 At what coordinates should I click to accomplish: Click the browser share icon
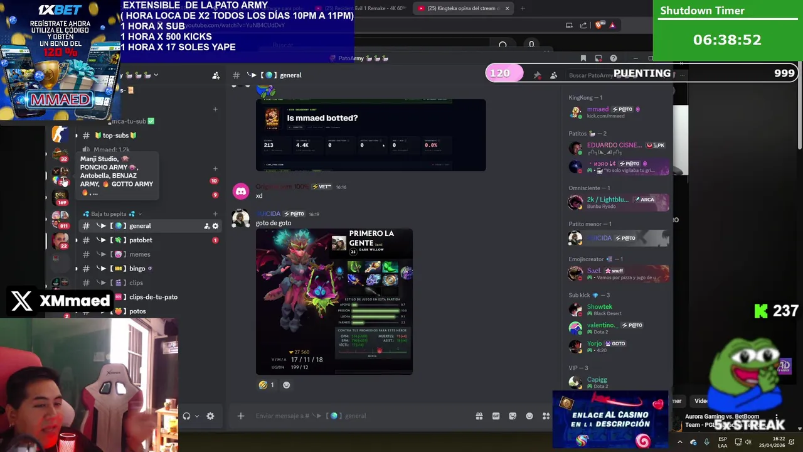(583, 25)
